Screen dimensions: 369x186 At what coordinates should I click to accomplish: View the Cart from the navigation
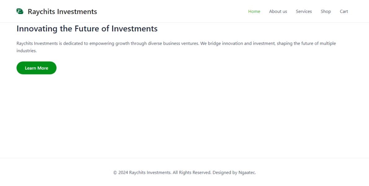[344, 11]
